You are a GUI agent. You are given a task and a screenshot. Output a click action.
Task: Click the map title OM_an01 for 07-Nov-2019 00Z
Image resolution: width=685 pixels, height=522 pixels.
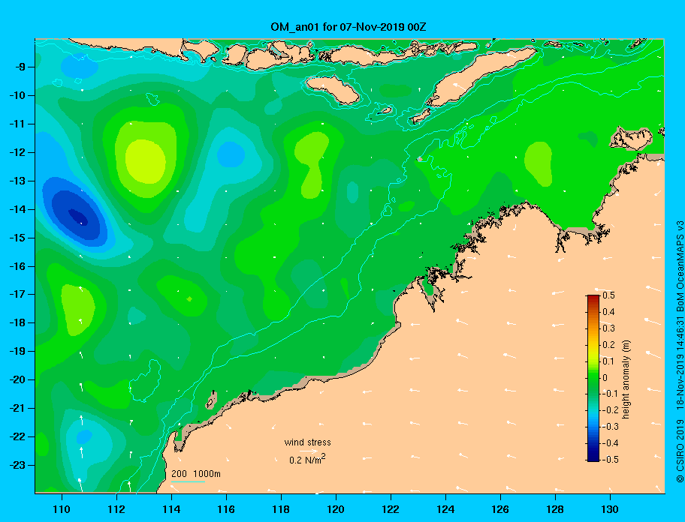coord(349,27)
